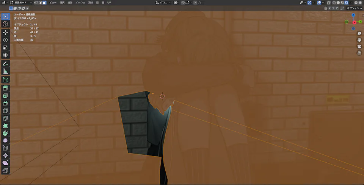The image size is (364, 185).
Task: Select the Inset Faces tool
Action: point(5,96)
